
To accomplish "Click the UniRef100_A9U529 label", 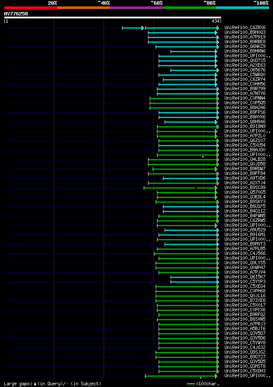I will click(x=245, y=230).
